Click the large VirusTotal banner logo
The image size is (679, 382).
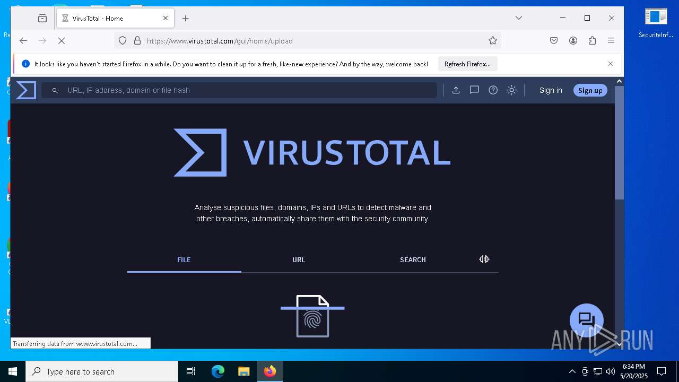(312, 152)
